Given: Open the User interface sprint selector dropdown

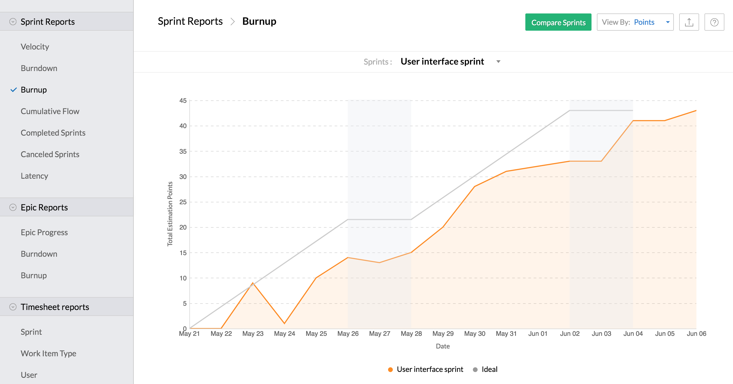Looking at the screenshot, I should coord(451,61).
